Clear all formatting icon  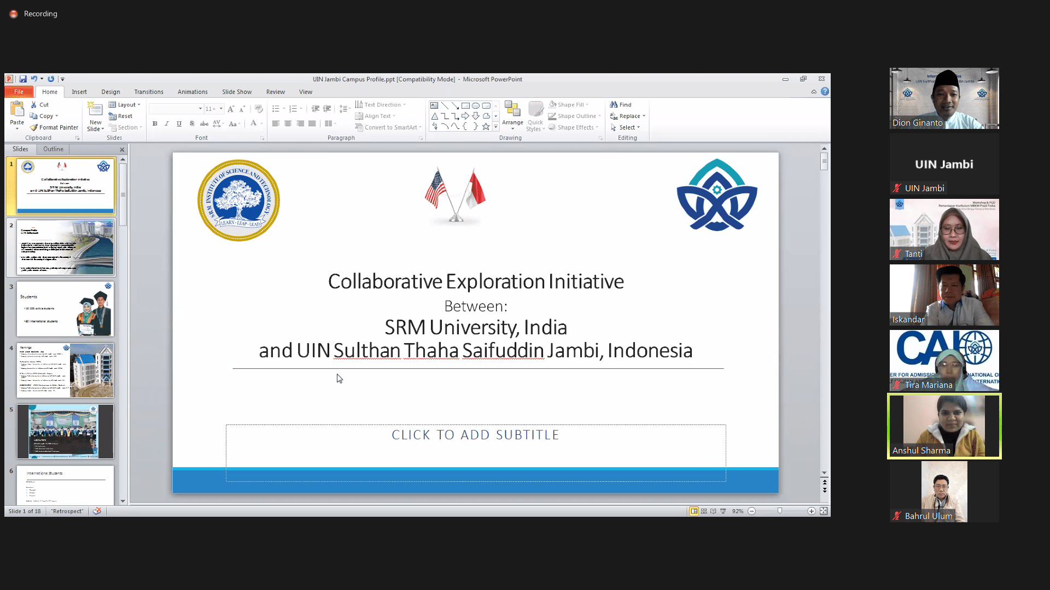(259, 109)
